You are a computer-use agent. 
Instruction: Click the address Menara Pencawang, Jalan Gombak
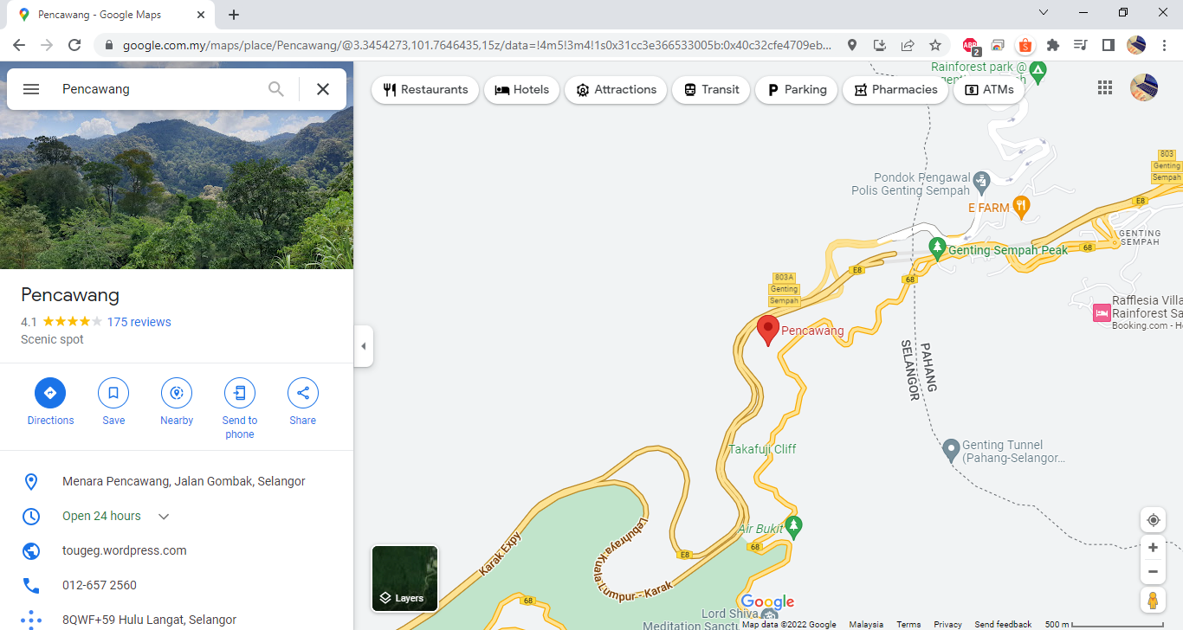tap(184, 481)
